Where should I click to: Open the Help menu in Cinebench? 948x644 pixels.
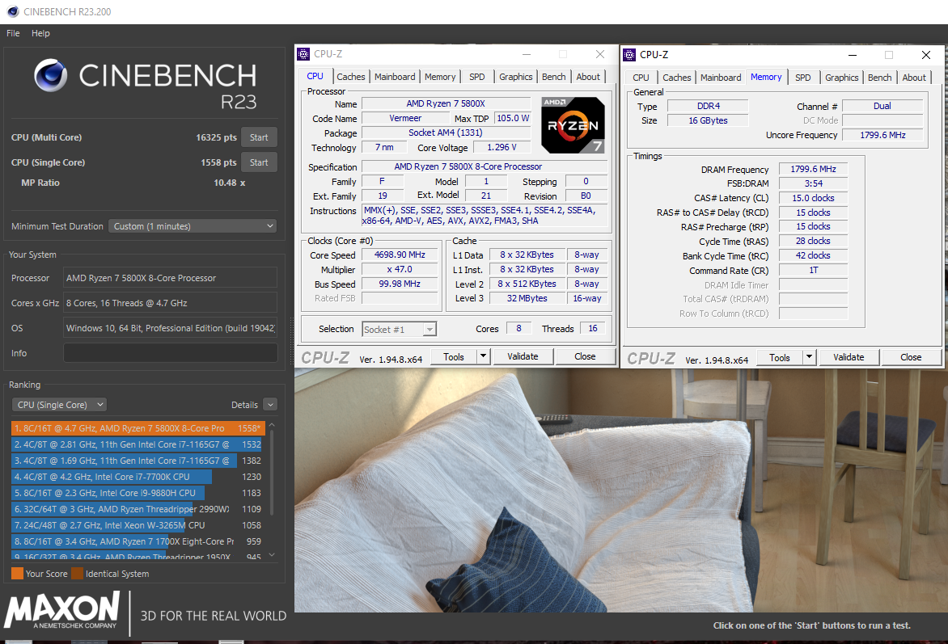(x=40, y=33)
